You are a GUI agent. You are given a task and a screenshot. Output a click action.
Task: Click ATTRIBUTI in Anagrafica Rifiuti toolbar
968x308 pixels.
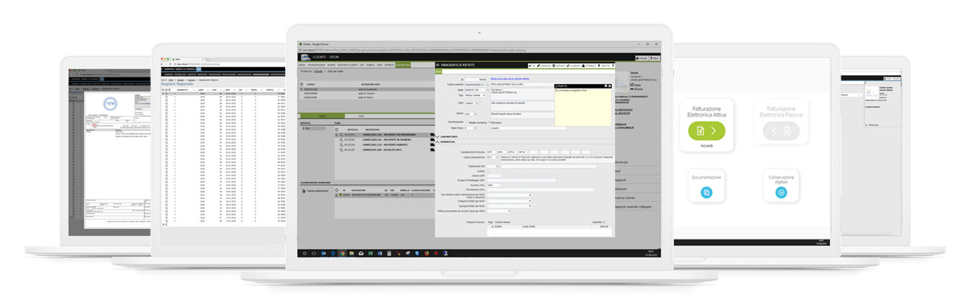click(x=588, y=65)
